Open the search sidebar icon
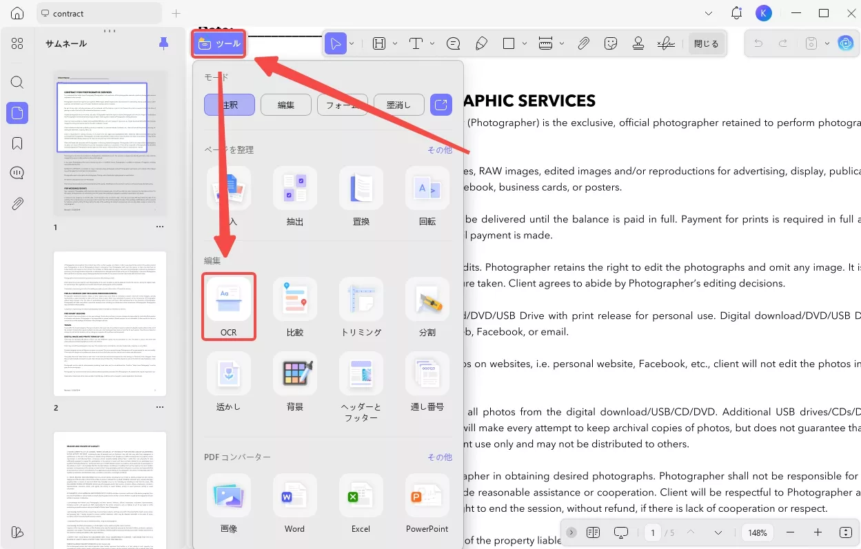 tap(17, 83)
